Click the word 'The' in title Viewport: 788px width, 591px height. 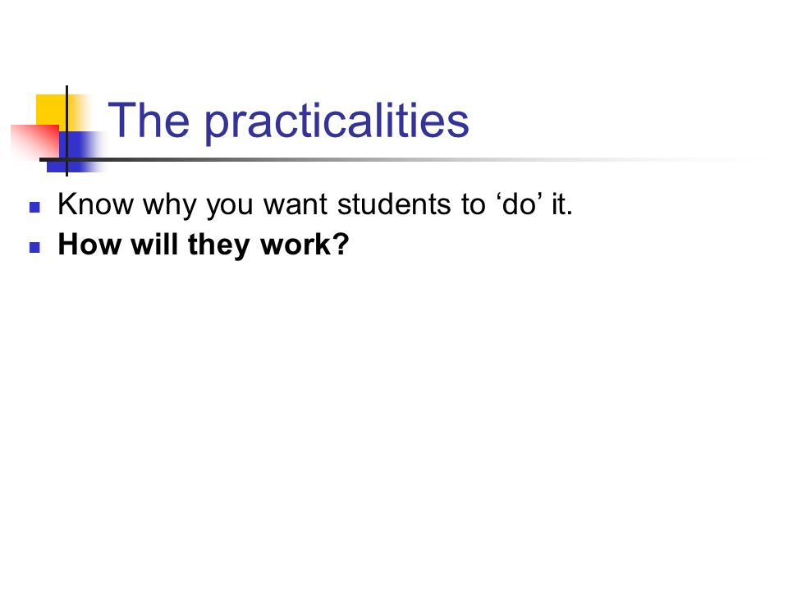click(x=149, y=120)
